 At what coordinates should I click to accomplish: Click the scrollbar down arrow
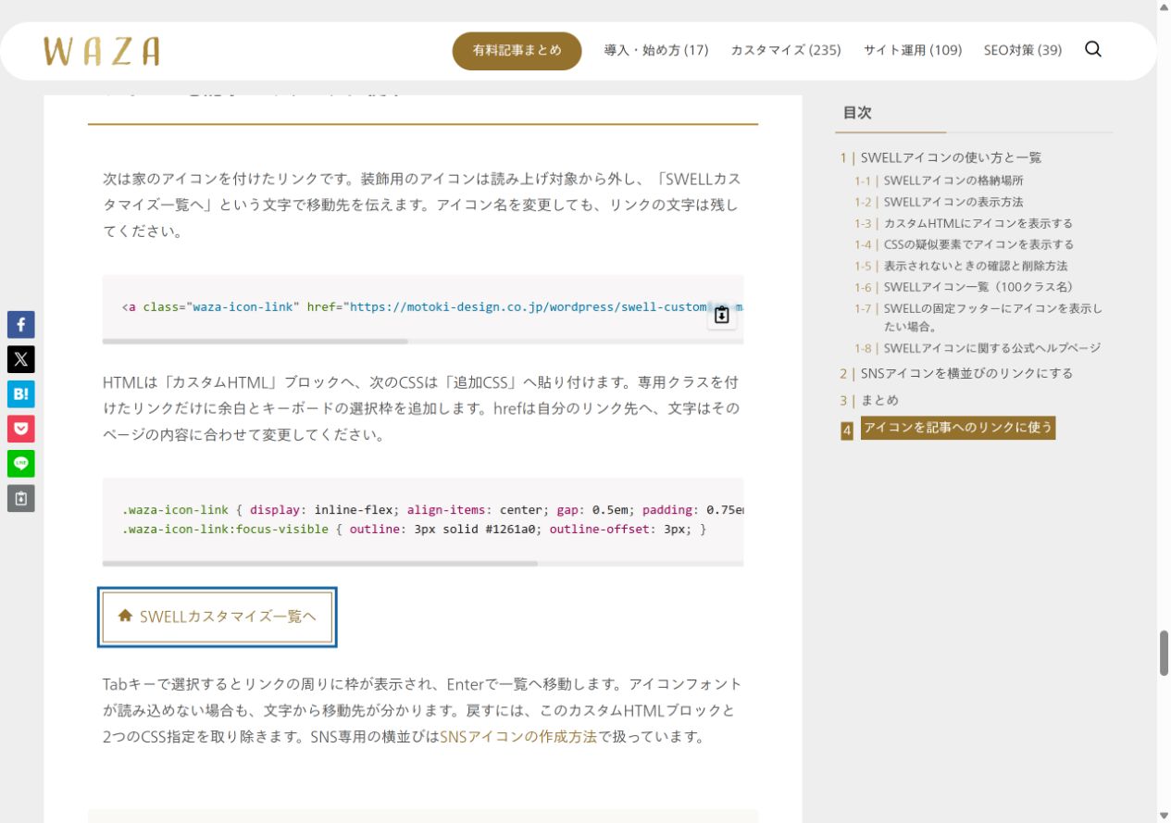coord(1164,816)
